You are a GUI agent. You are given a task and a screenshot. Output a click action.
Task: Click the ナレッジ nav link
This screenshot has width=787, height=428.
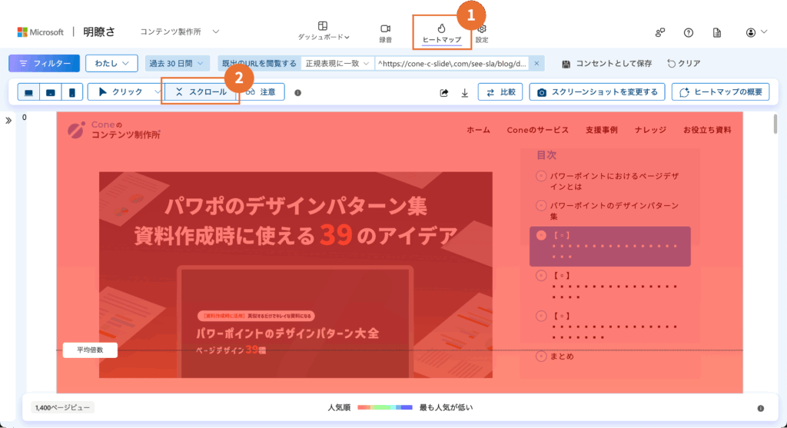(x=650, y=130)
